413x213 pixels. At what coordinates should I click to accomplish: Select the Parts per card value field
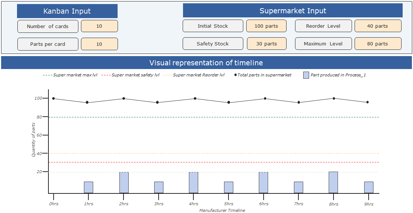click(99, 44)
